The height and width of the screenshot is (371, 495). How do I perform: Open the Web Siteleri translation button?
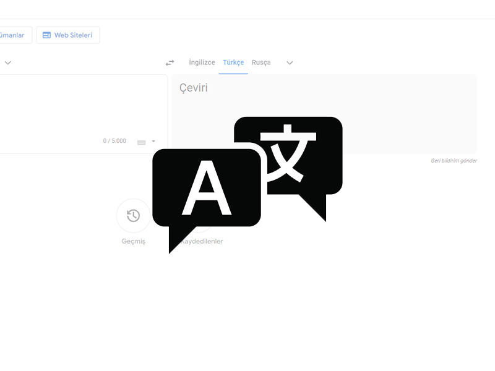point(68,35)
